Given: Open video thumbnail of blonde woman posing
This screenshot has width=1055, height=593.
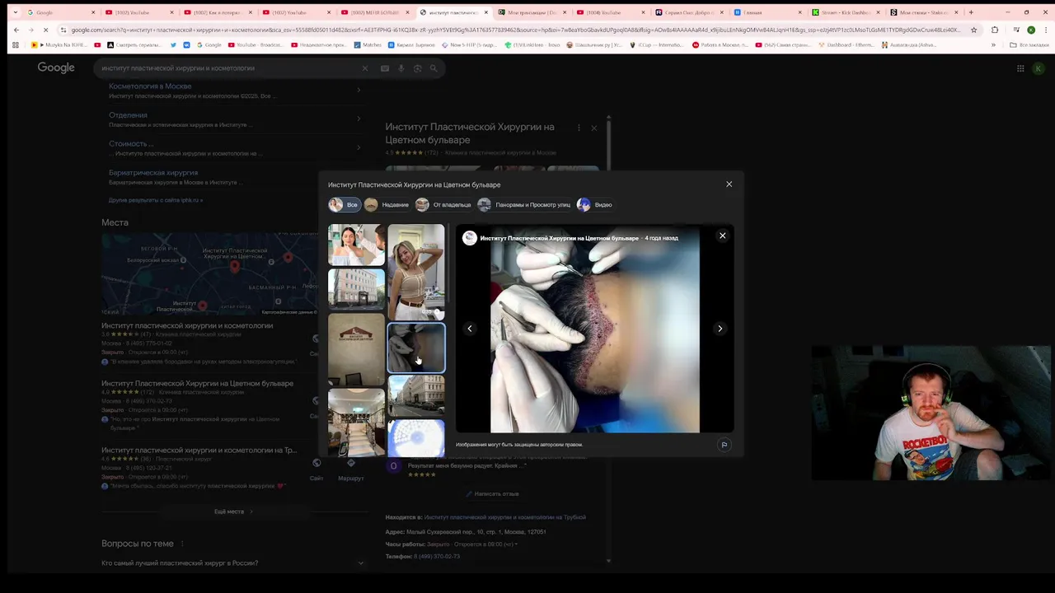Looking at the screenshot, I should tap(416, 272).
